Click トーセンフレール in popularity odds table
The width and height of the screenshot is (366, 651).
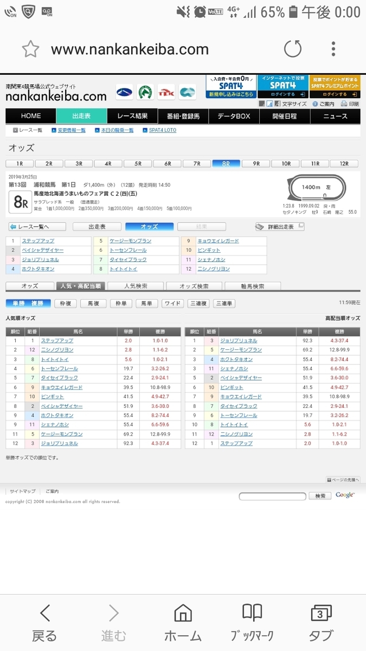(59, 369)
